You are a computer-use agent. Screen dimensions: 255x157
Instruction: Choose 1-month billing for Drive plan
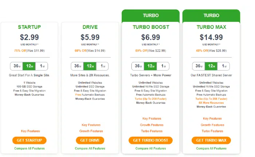pos(102,66)
